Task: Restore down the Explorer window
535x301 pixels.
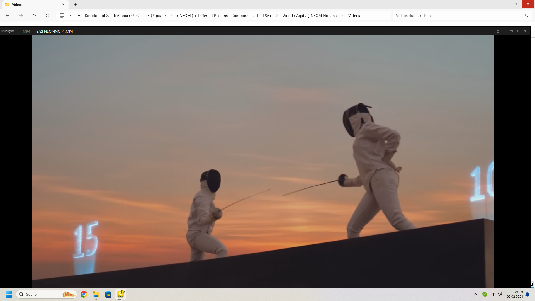Action: click(x=515, y=4)
